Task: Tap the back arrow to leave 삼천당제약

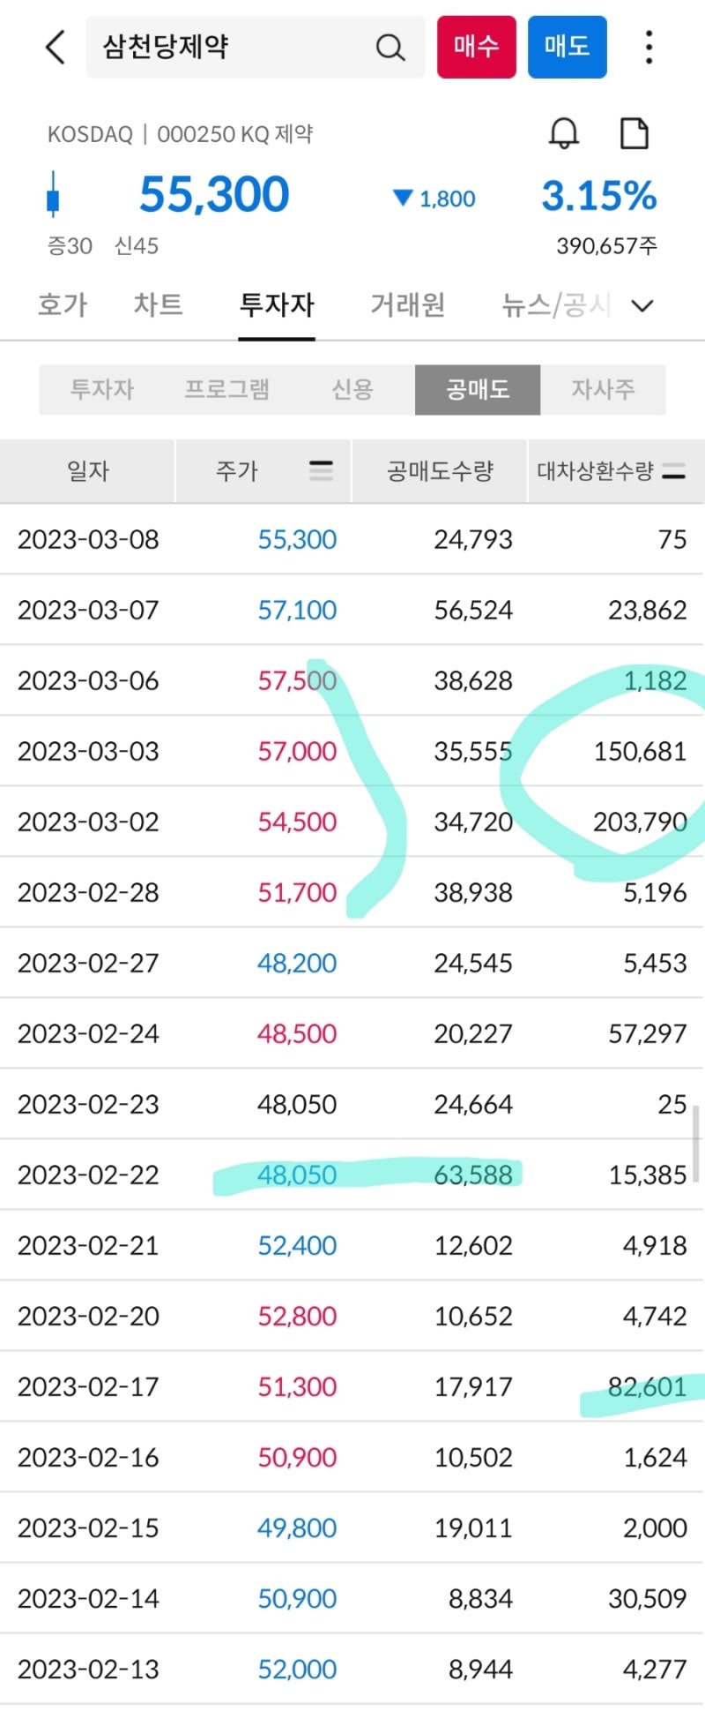Action: pyautogui.click(x=55, y=49)
